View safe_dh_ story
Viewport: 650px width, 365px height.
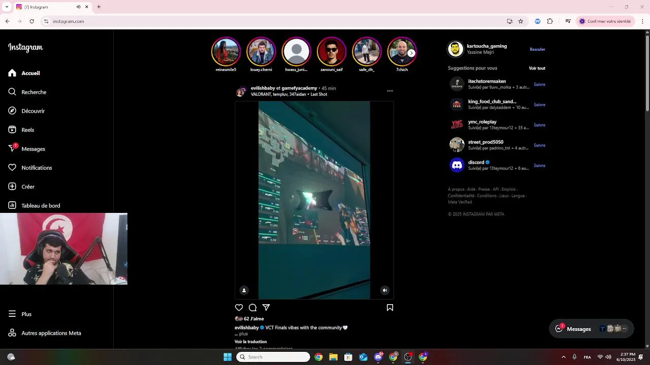pyautogui.click(x=367, y=52)
